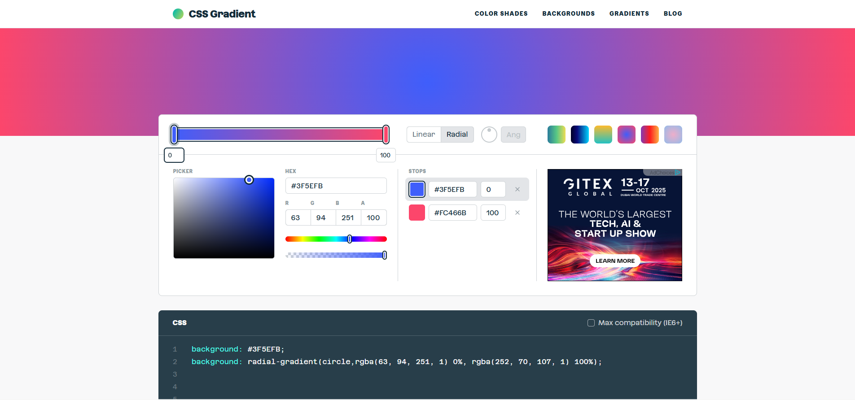The width and height of the screenshot is (855, 400).
Task: Enable Max compatibility (IE6+) checkbox
Action: 591,323
